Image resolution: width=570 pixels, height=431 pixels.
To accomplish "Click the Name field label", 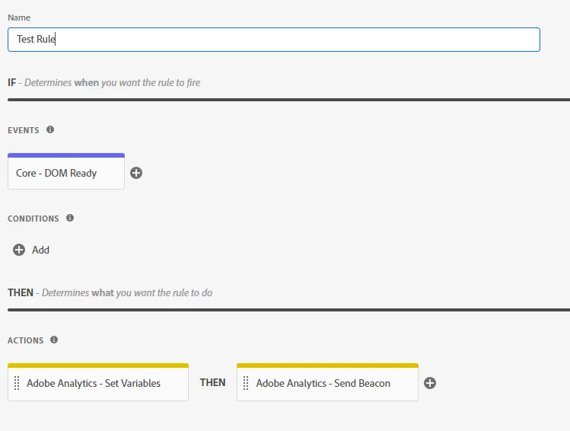I will [19, 18].
